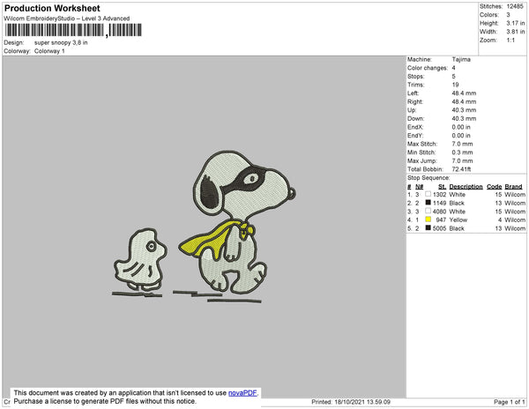Click the Brand column header

513,187
